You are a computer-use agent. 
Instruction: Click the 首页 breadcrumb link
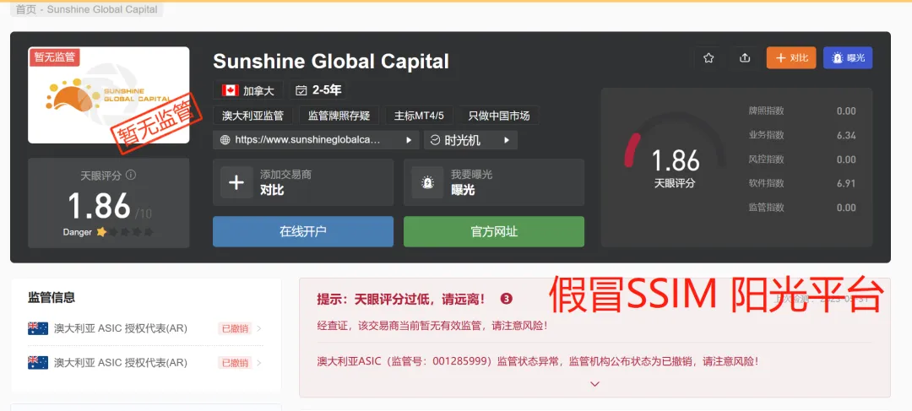[x=25, y=9]
